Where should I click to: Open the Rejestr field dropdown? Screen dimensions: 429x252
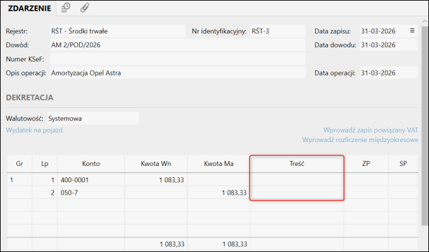[117, 30]
